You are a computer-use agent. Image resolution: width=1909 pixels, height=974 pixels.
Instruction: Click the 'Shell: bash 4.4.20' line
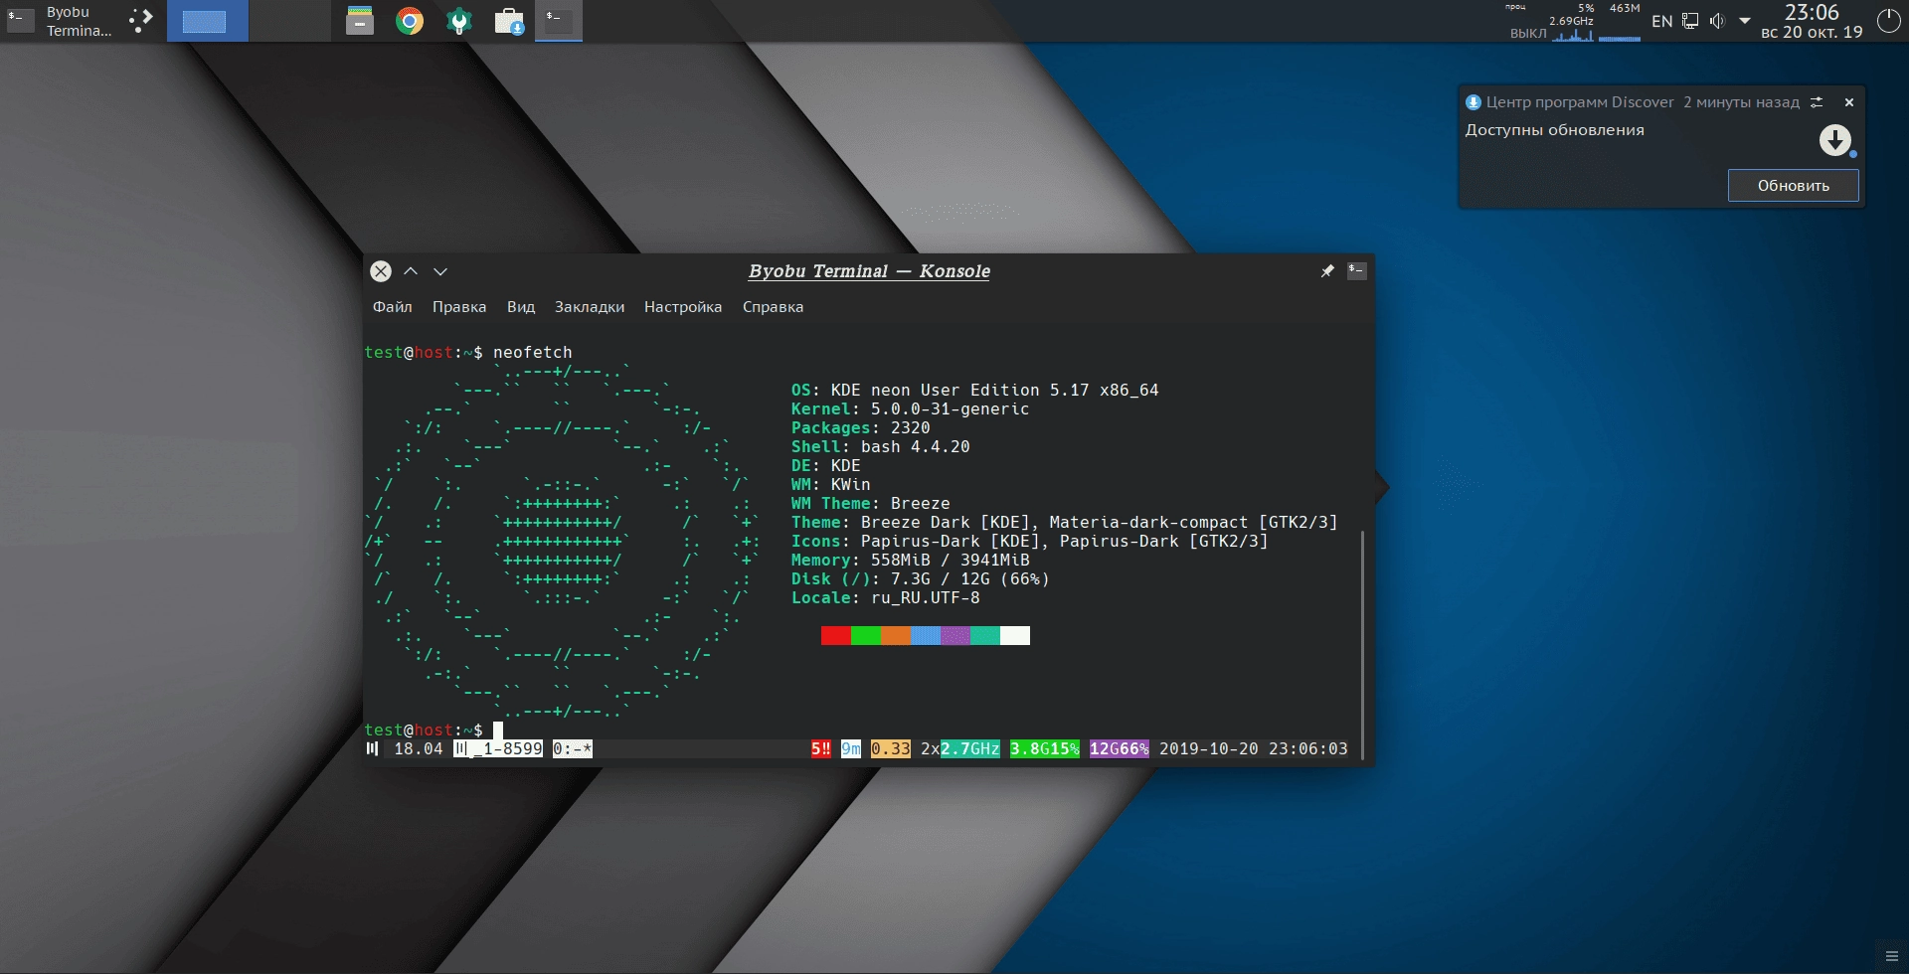pos(881,447)
